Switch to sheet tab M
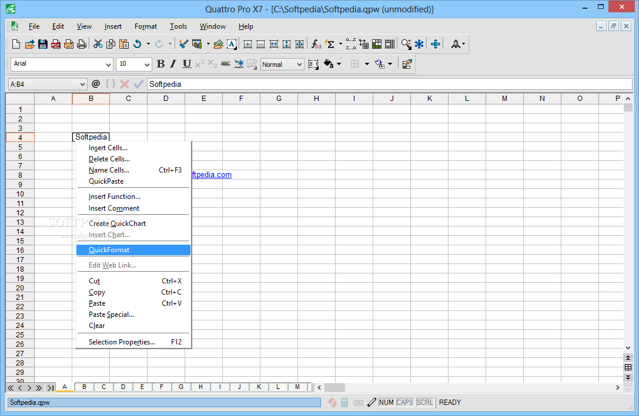 coord(297,387)
